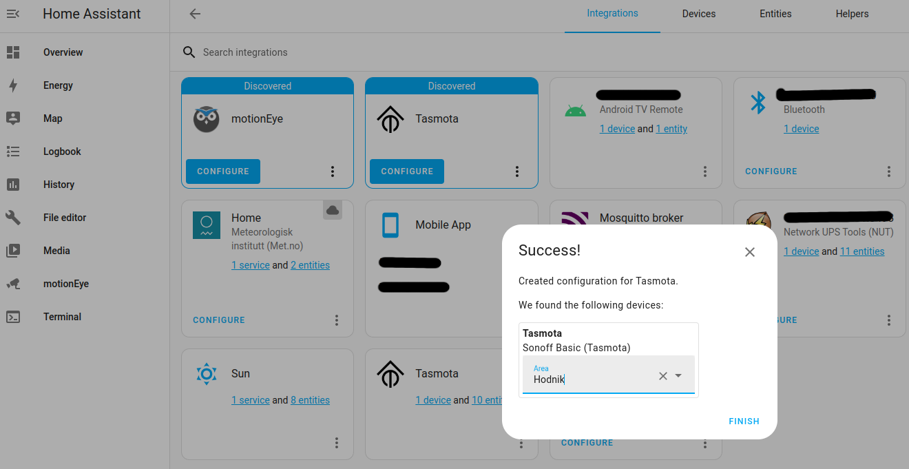Click Configure below the Success dialog

click(x=587, y=443)
